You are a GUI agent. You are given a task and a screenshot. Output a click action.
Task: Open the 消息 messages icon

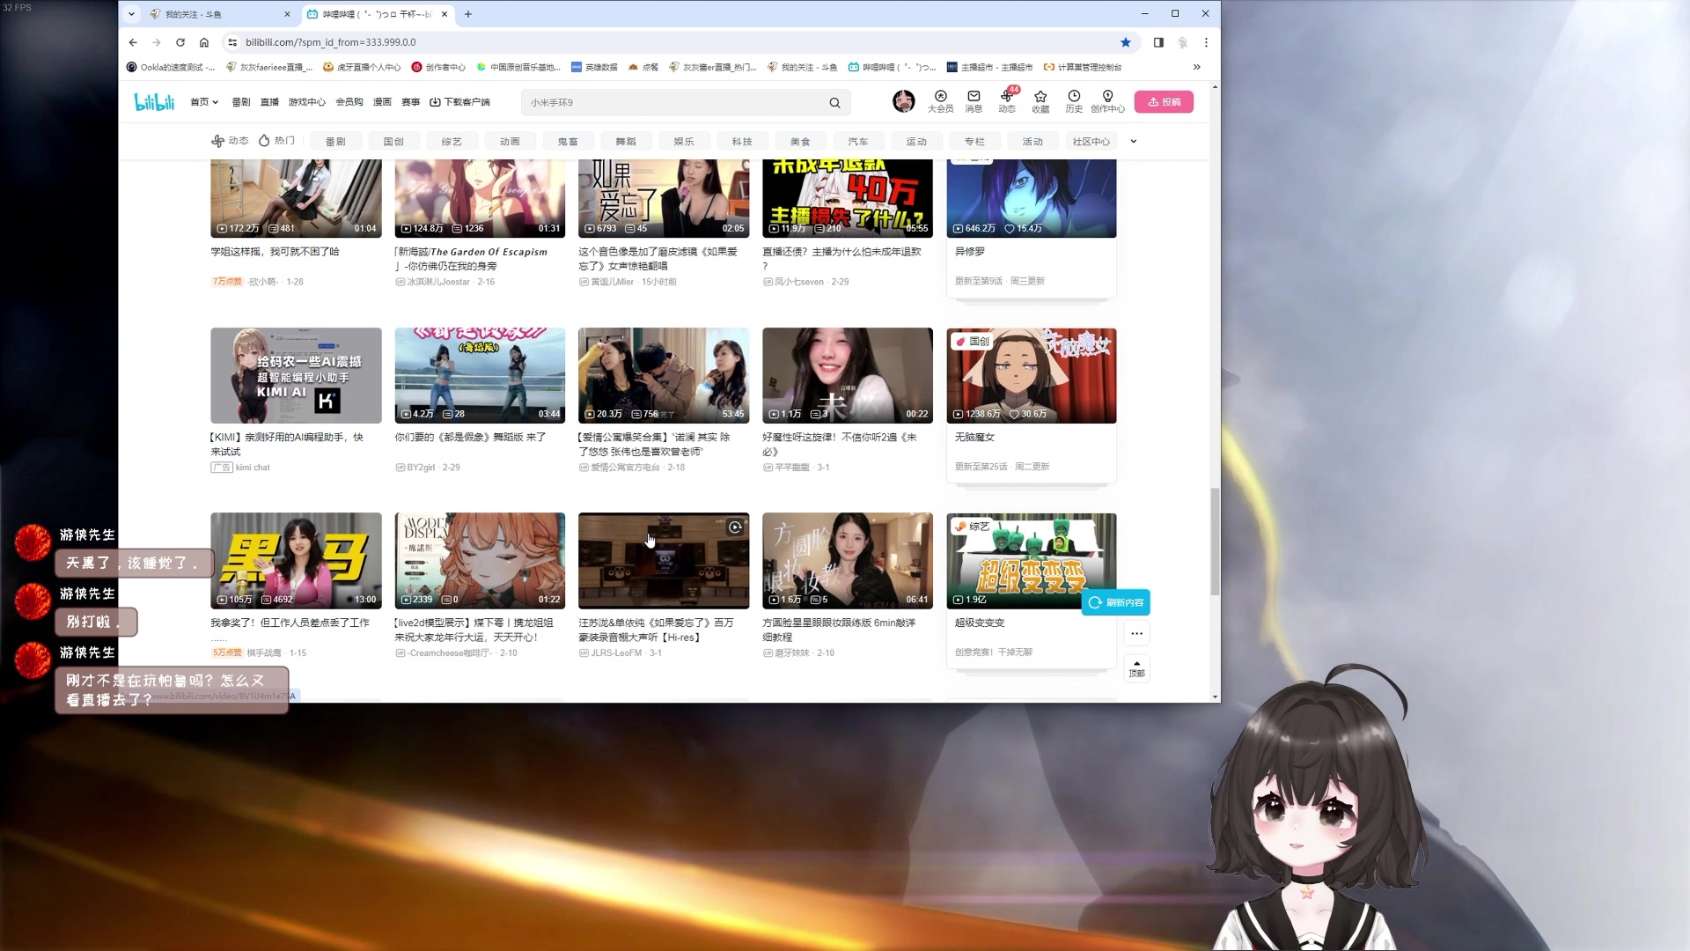(974, 101)
